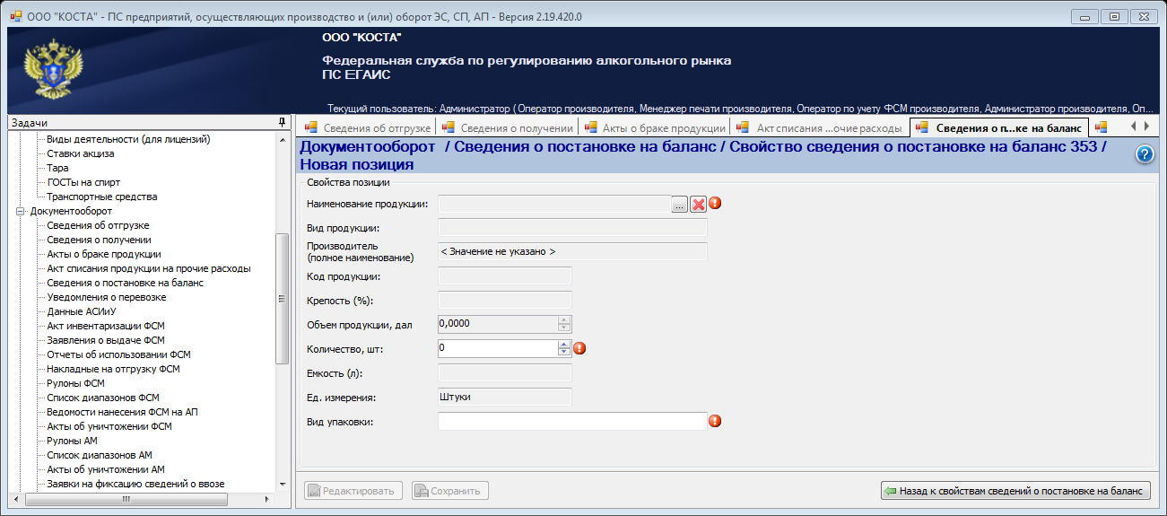This screenshot has height=516, width=1167.
Task: Select Рулоны ФСМ tree item
Action: (76, 383)
